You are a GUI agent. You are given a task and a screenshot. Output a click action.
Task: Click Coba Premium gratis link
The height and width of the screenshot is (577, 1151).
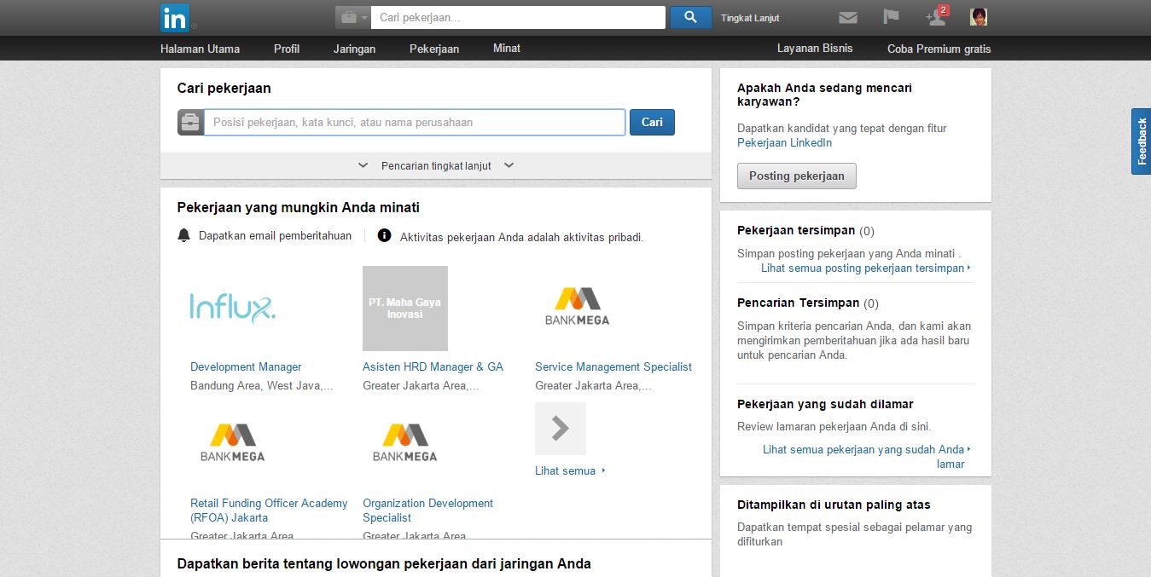pos(939,49)
